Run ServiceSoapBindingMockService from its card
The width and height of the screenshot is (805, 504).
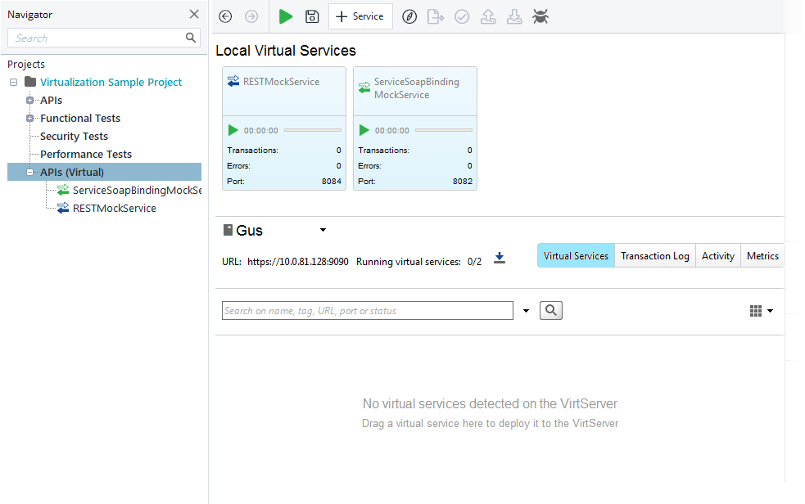point(364,129)
